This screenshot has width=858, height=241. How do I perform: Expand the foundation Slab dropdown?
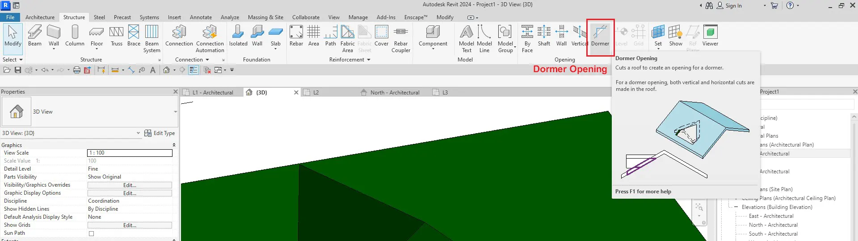276,49
